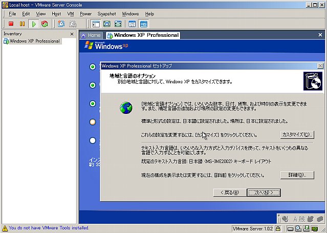Click the Windows XP logo in banner
This screenshot has height=233, width=327.
click(x=106, y=45)
